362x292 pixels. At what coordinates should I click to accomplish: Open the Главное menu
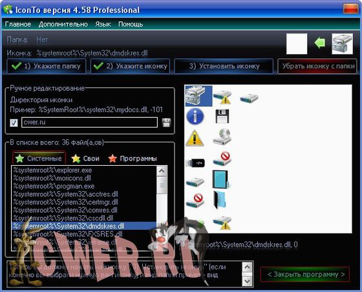[x=18, y=24]
